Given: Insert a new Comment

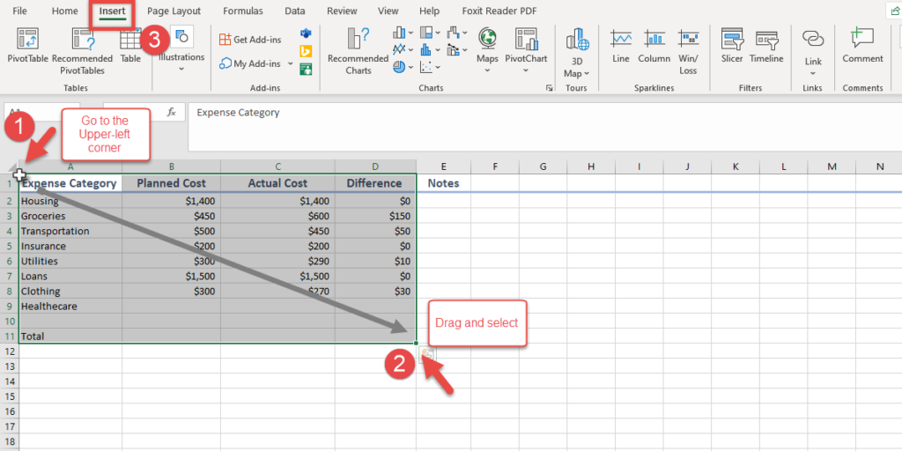Looking at the screenshot, I should click(x=862, y=46).
